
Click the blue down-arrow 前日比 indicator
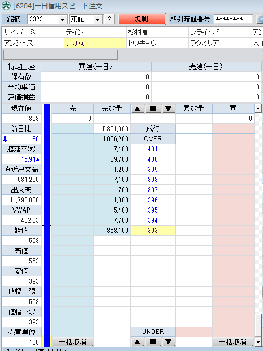[x=5, y=139]
